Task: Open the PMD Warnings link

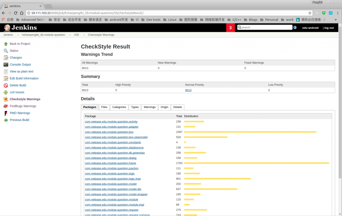Action: click(x=20, y=113)
